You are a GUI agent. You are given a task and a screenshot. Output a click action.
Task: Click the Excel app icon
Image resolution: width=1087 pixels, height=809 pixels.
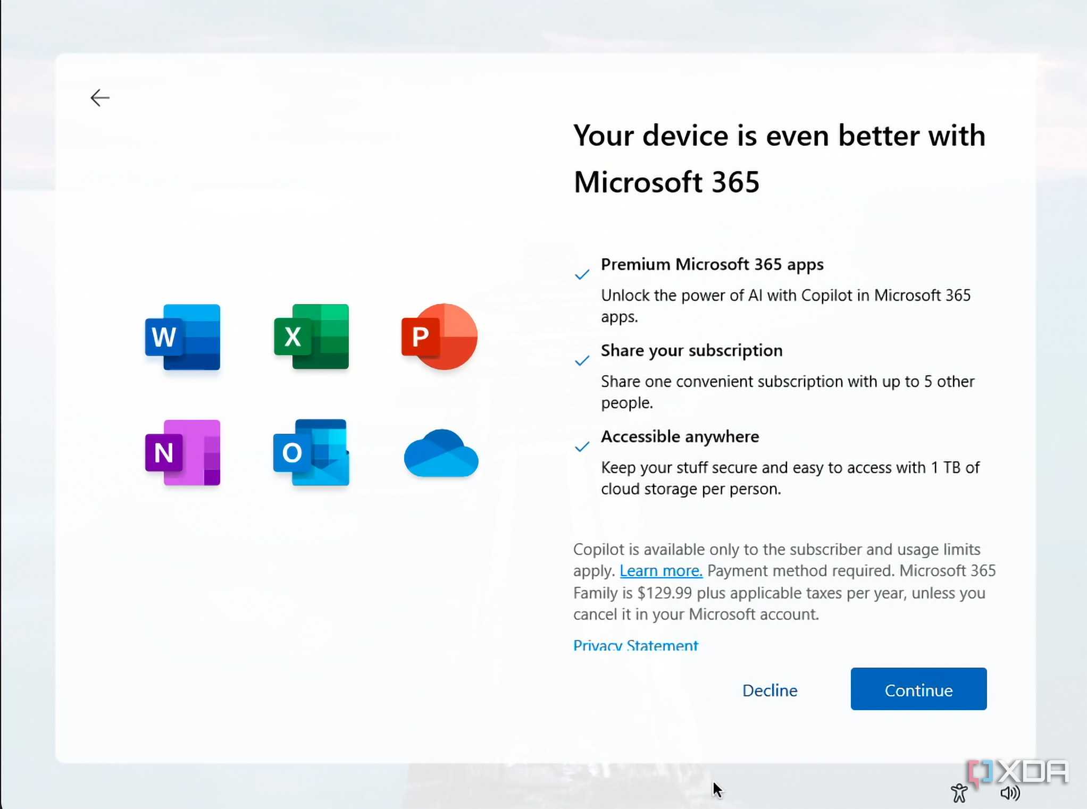coord(312,336)
